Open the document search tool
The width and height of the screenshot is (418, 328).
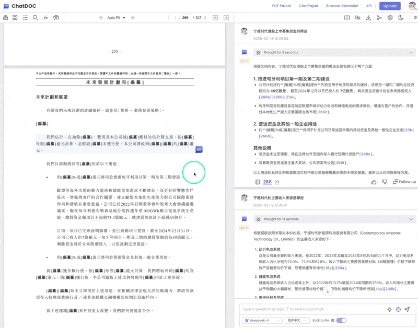pyautogui.click(x=34, y=17)
